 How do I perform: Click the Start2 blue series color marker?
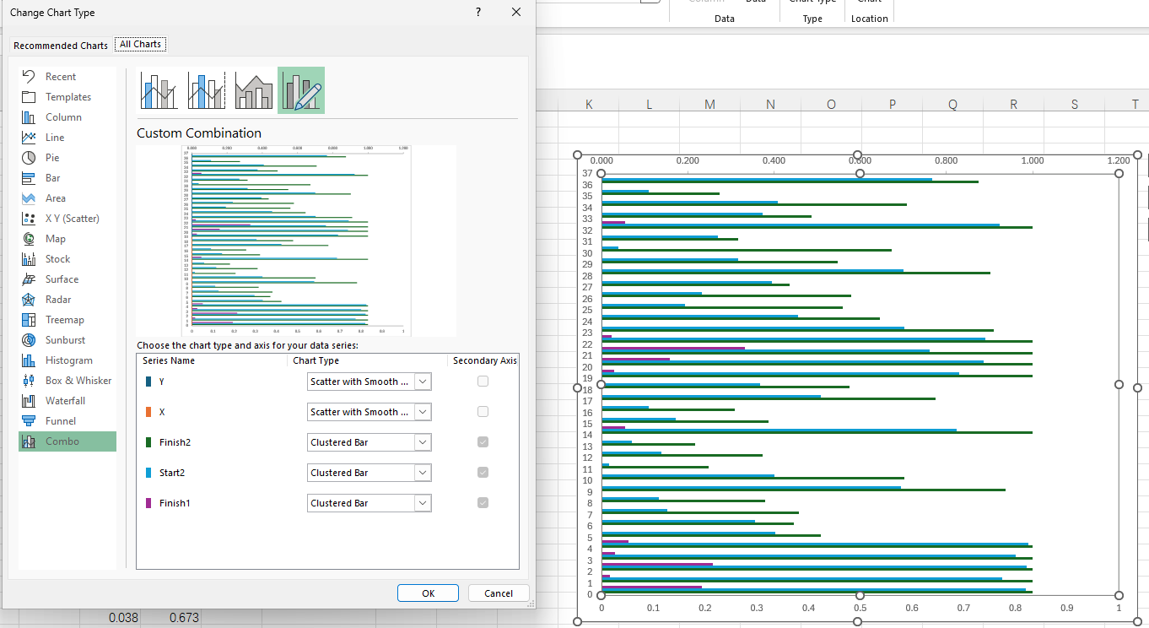(148, 473)
